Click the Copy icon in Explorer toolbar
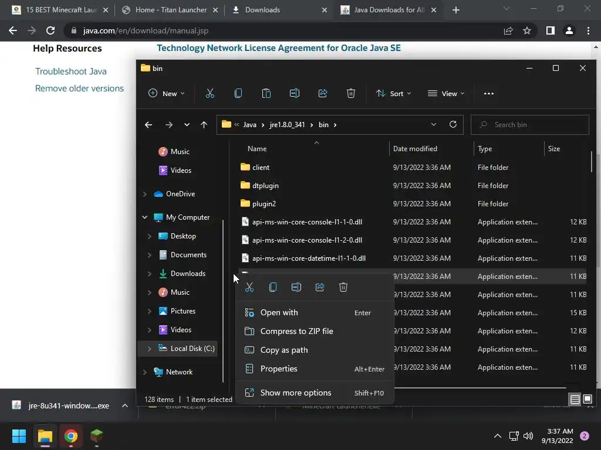601x450 pixels. 238,93
